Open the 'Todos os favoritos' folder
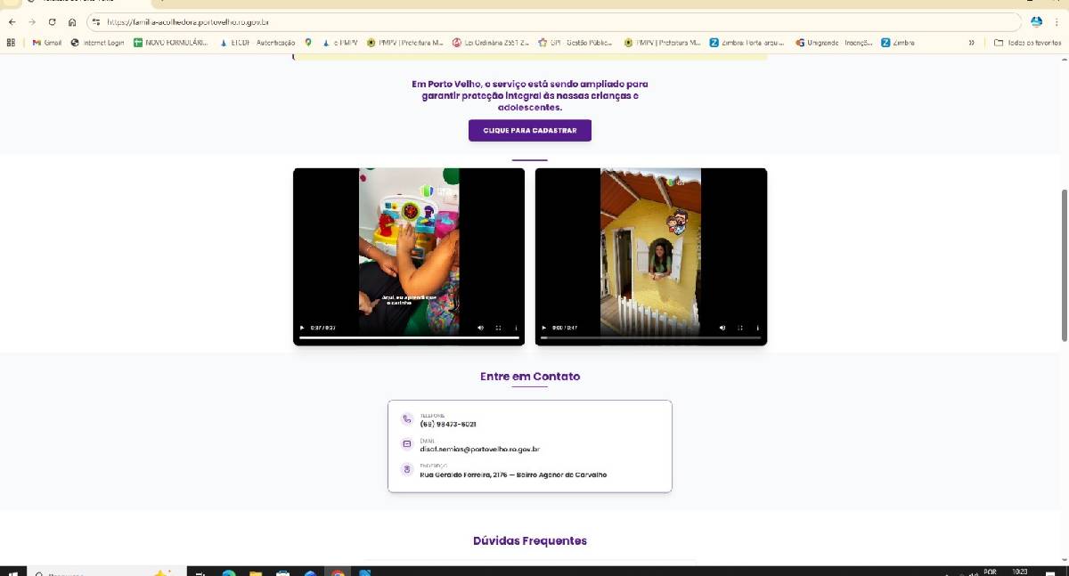This screenshot has width=1069, height=576. point(1030,42)
